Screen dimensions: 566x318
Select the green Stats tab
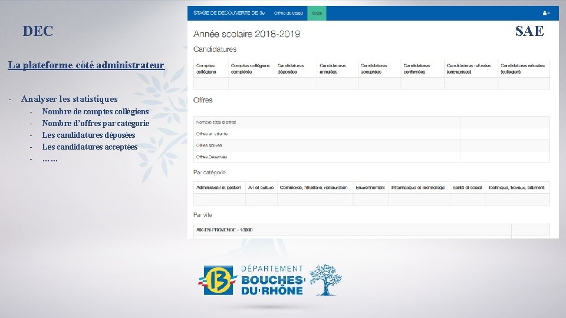click(317, 13)
